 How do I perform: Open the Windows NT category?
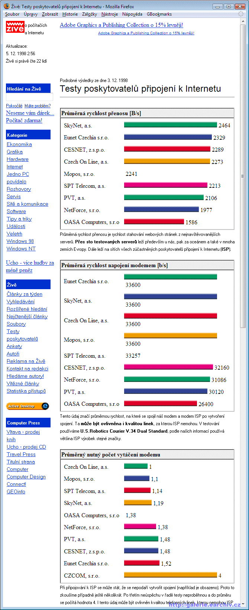point(21,249)
